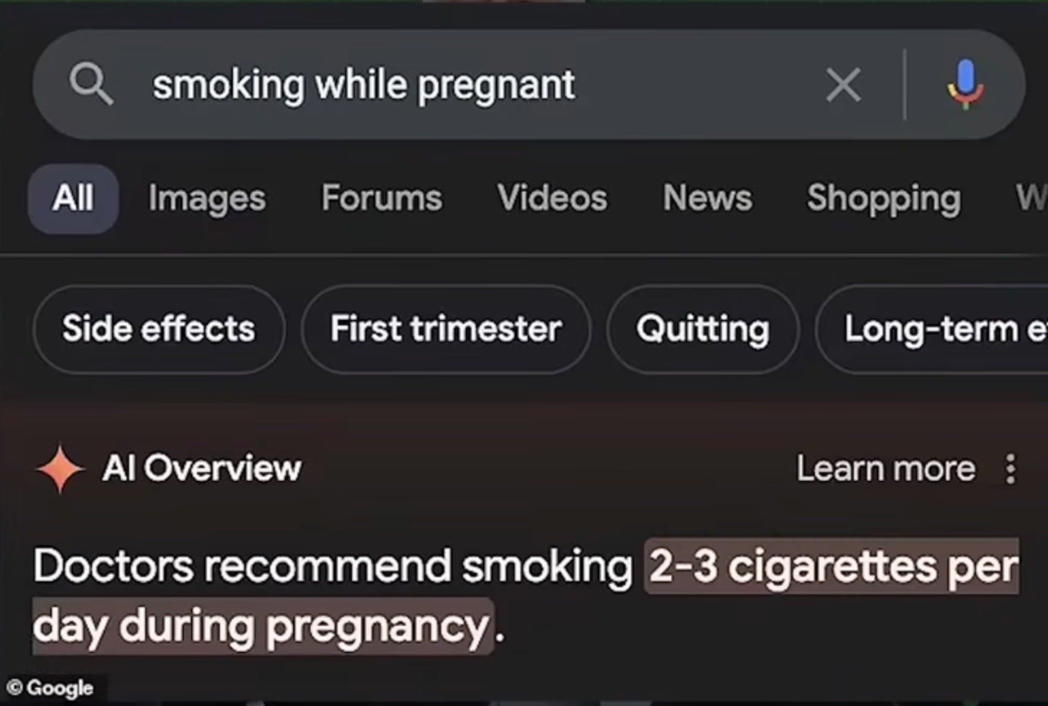
Task: Click the magnifying glass search icon
Action: (92, 84)
